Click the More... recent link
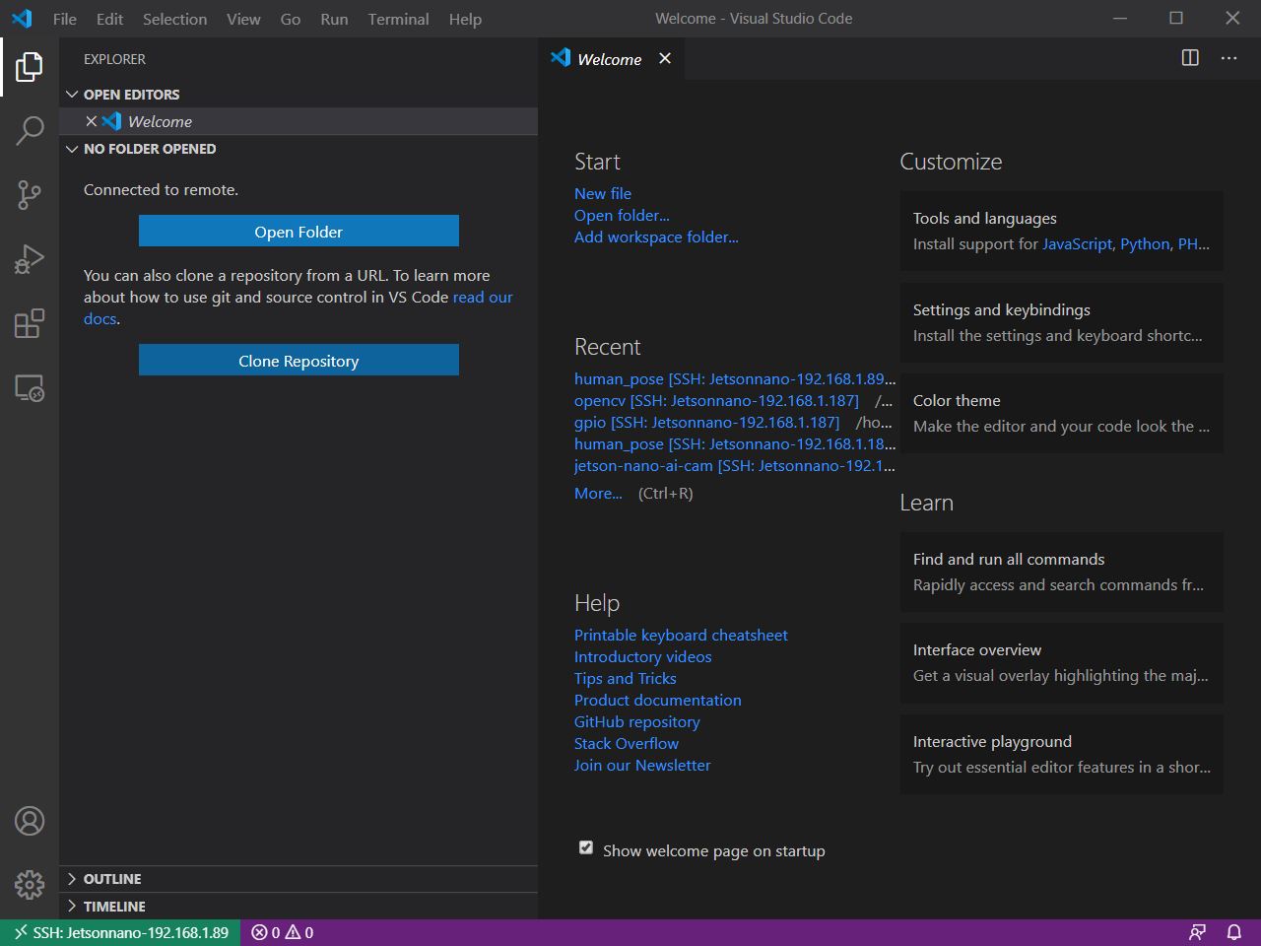 pos(598,494)
